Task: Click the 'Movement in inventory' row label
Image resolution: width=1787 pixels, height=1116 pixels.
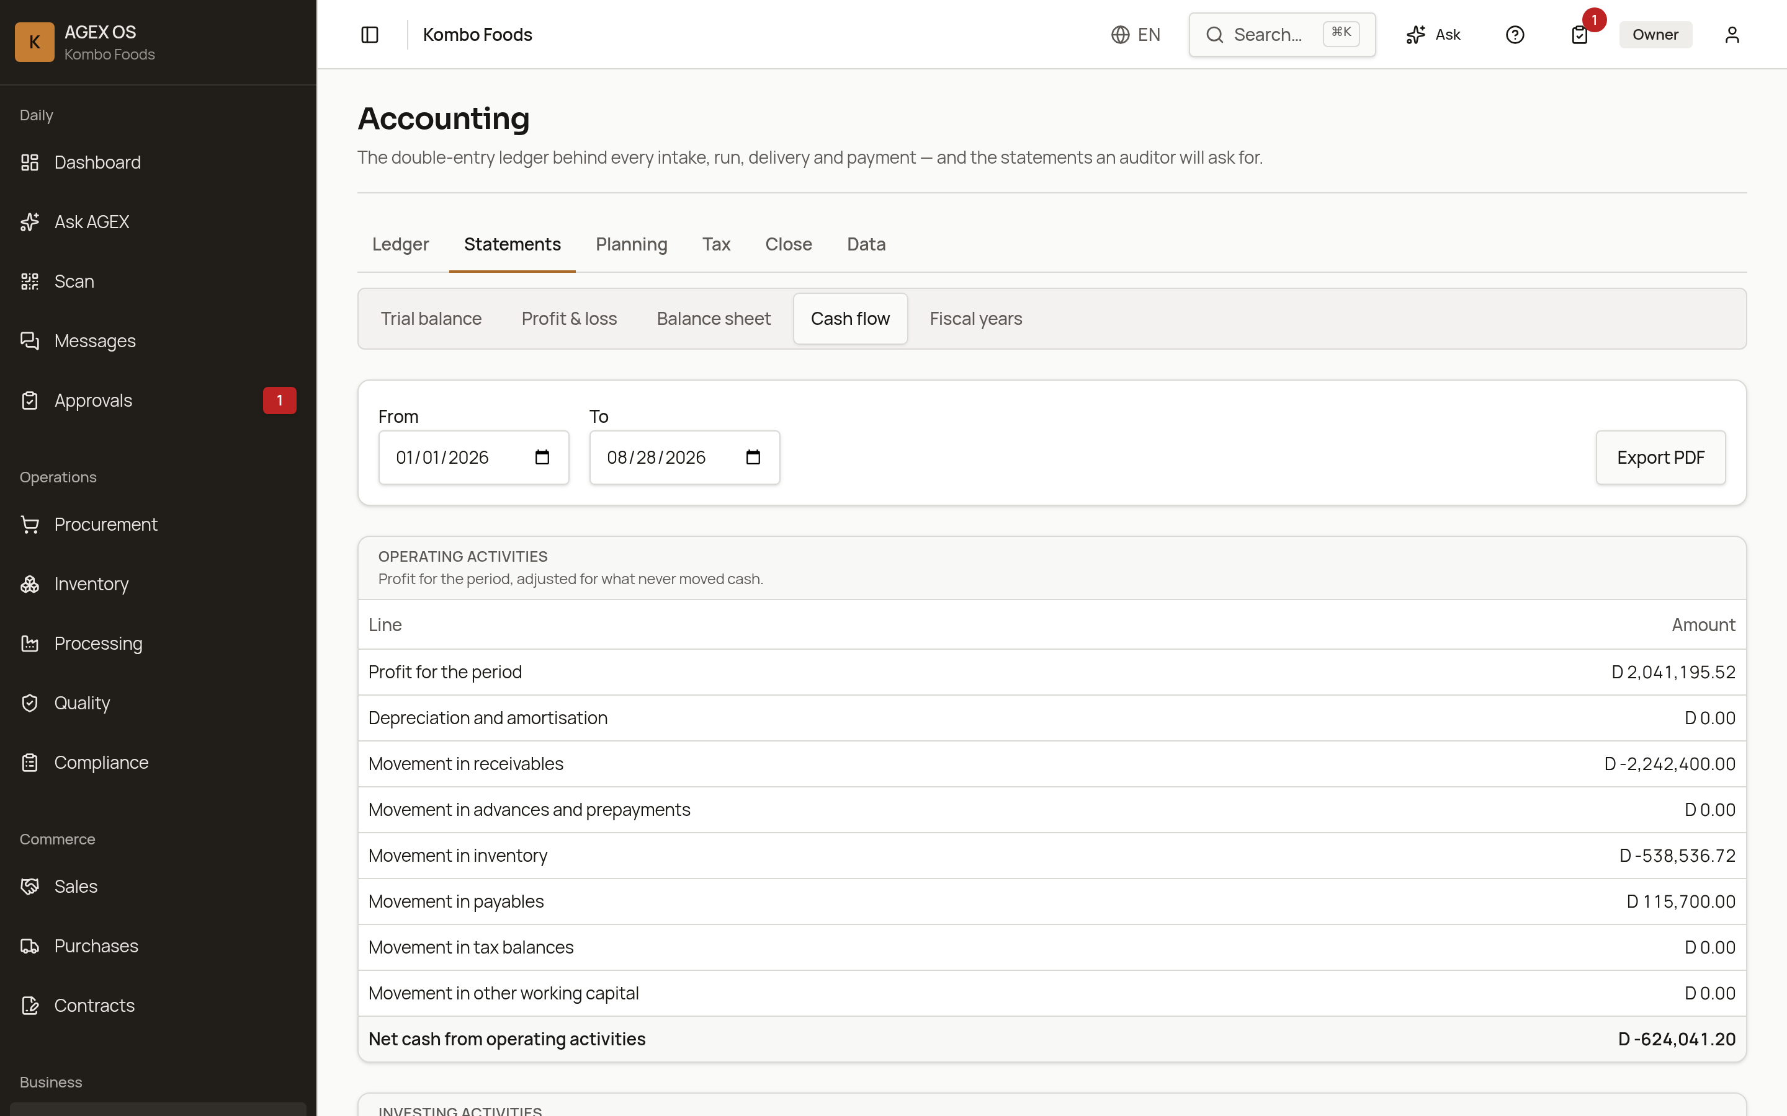Action: coord(457,856)
